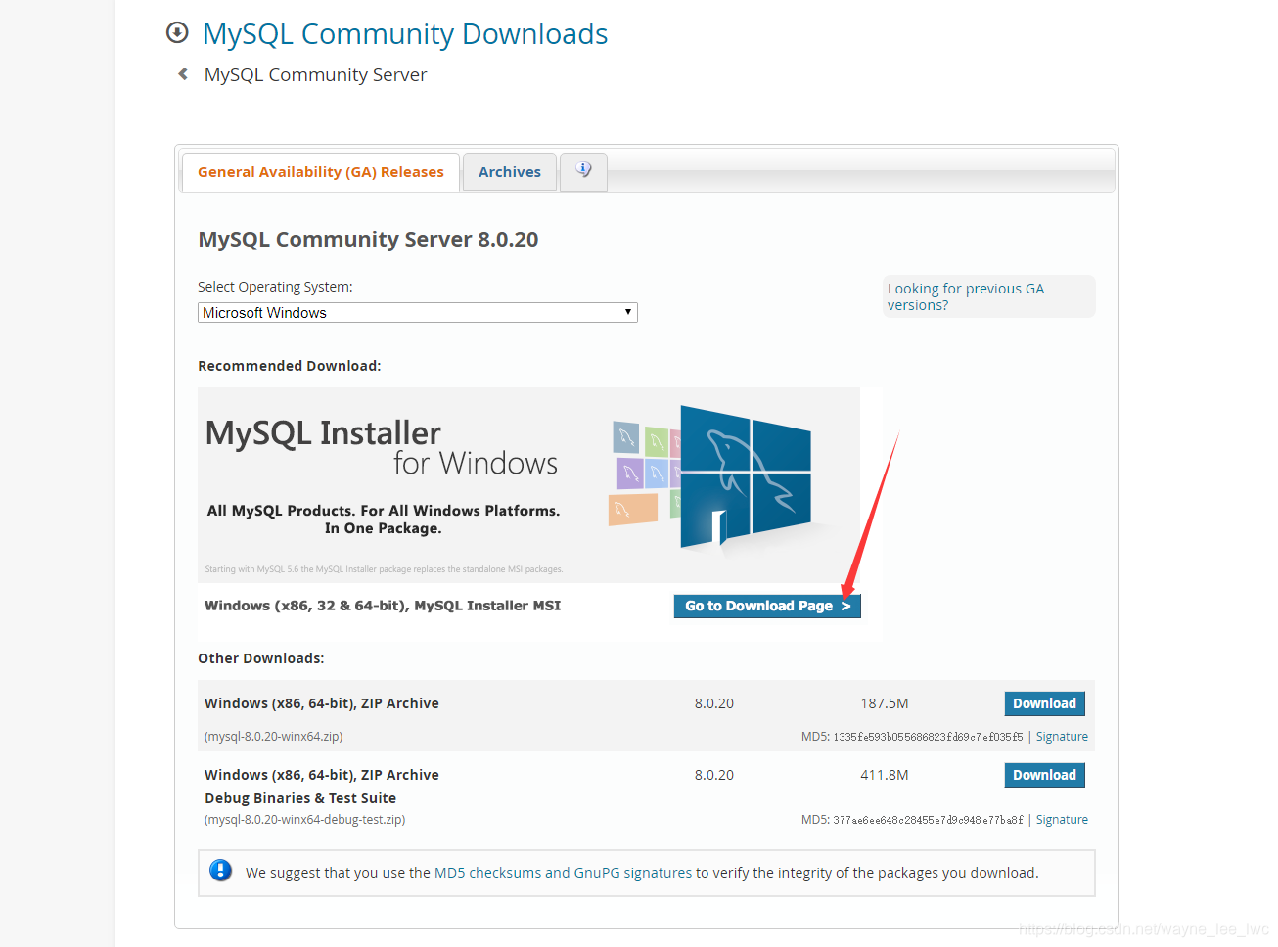Screen dimensions: 1278x947
Task: Click Windows (x86, 32 & 64-bit), MySQL Installer MSI text
Action: (383, 606)
